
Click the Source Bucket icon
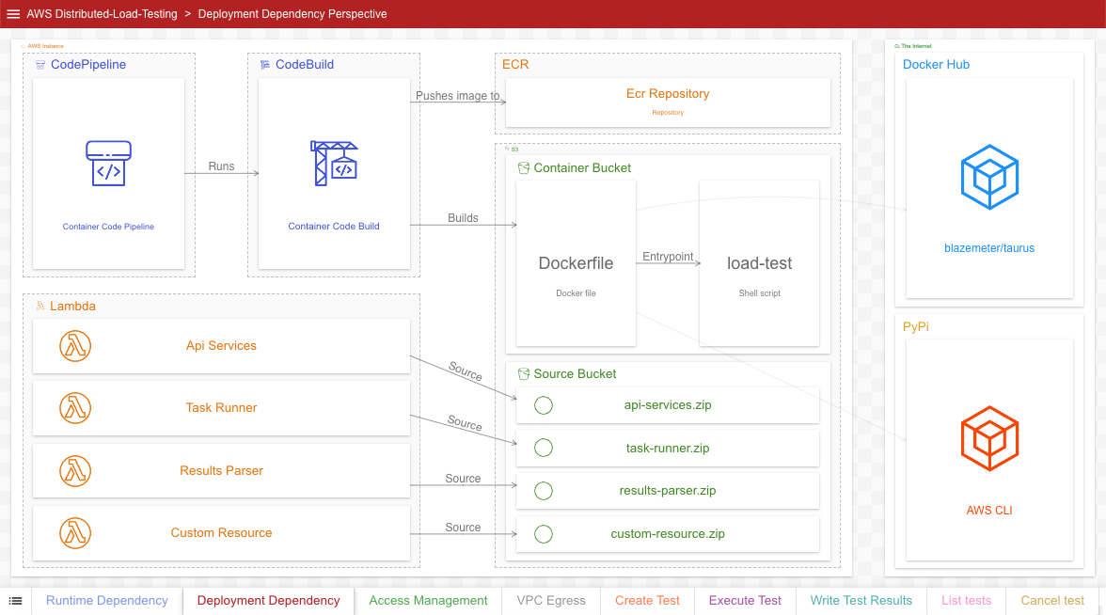tap(523, 374)
